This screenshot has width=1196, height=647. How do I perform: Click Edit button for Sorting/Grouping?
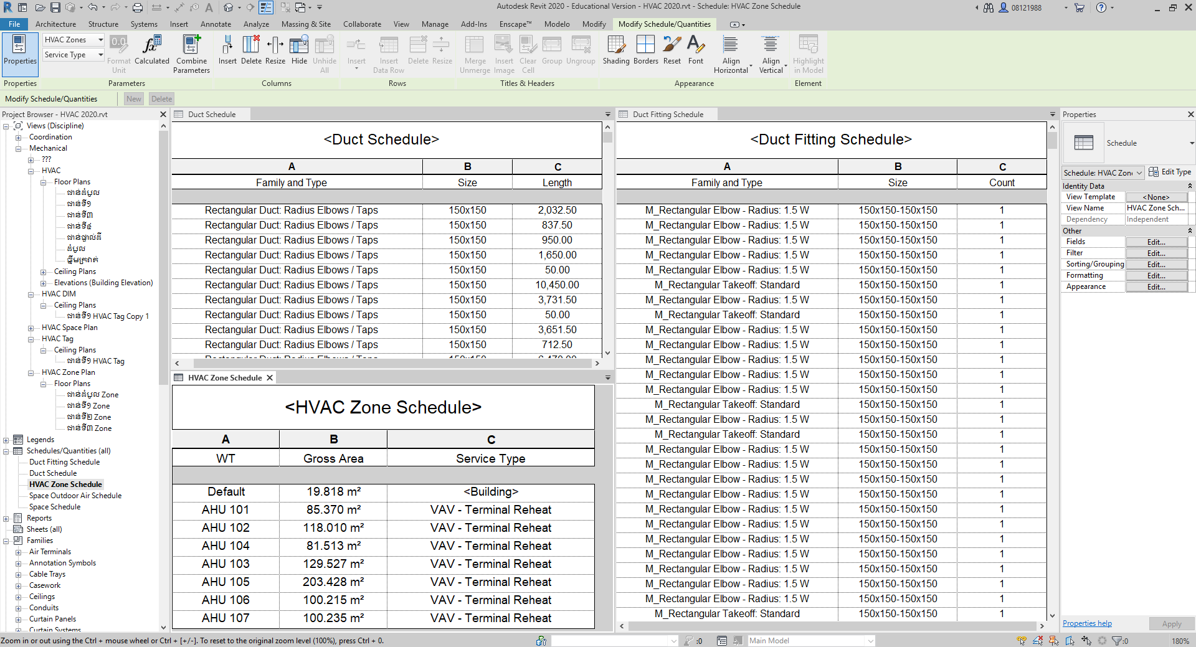1156,265
